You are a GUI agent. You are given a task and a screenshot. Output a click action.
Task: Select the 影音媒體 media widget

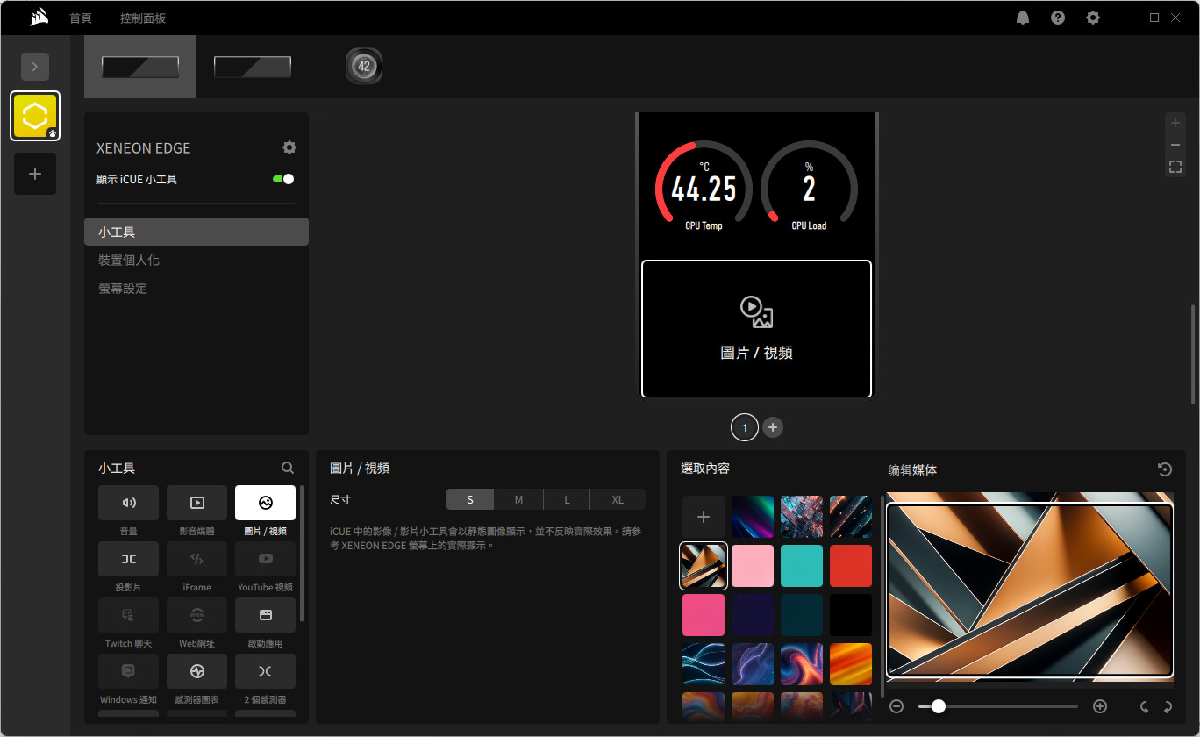[196, 503]
